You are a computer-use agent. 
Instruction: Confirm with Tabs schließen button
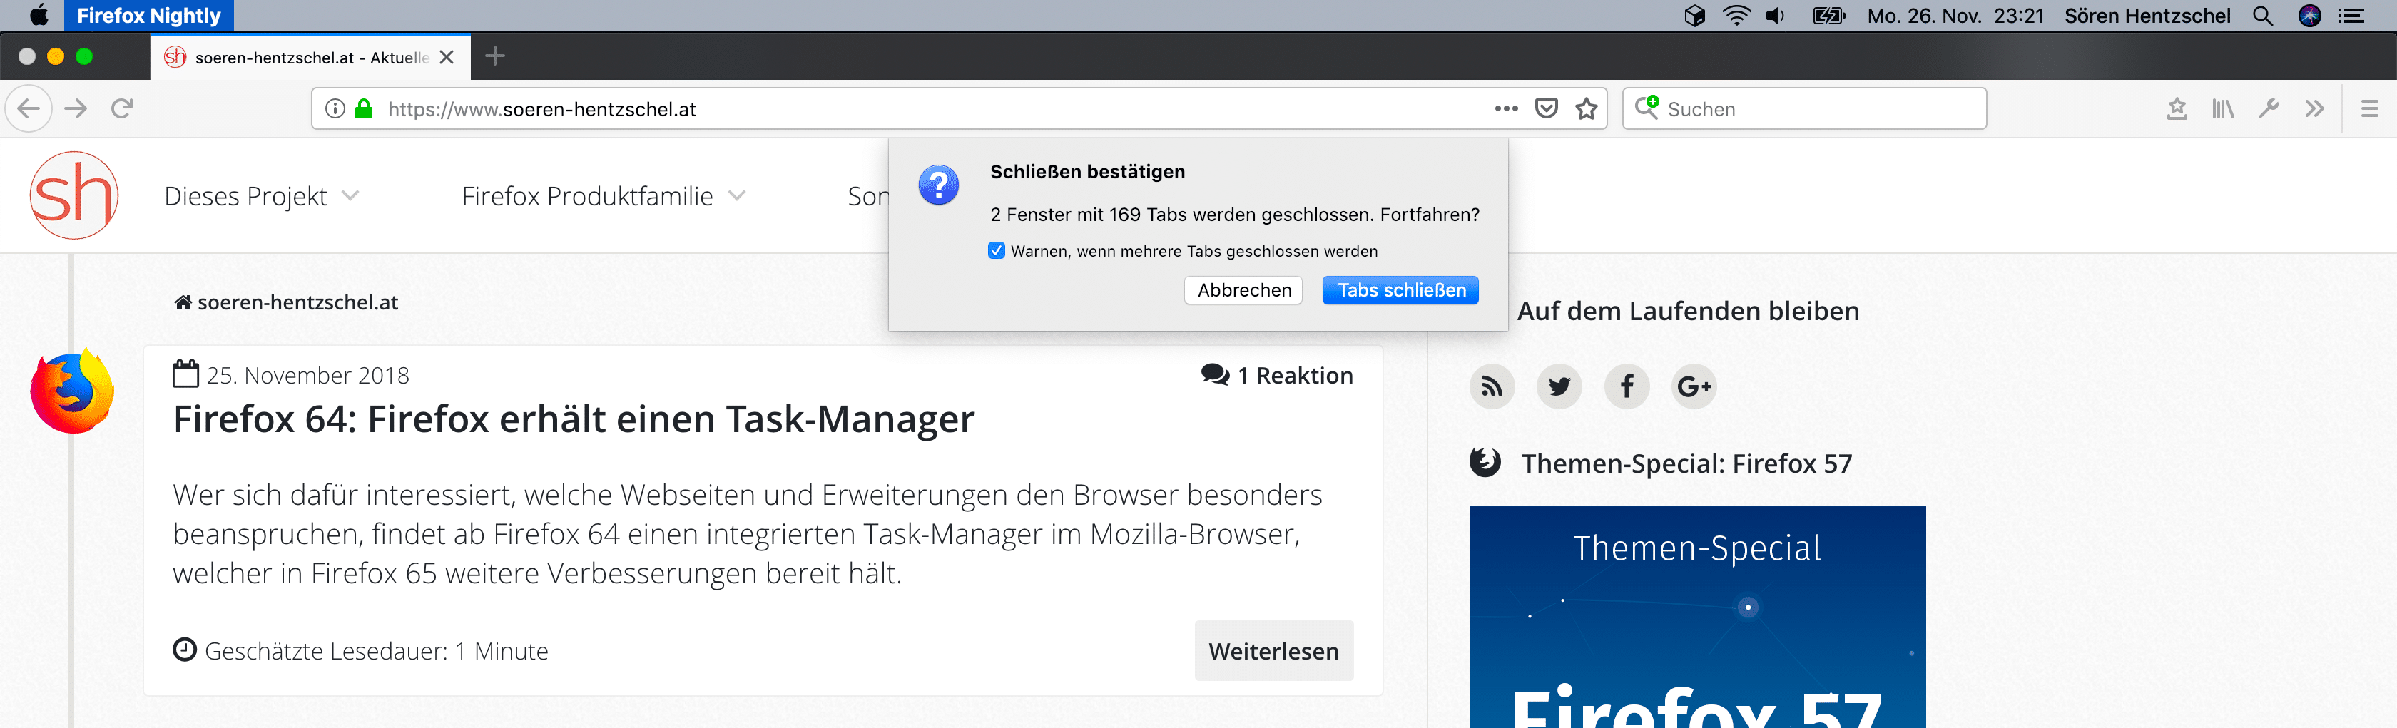[1400, 290]
